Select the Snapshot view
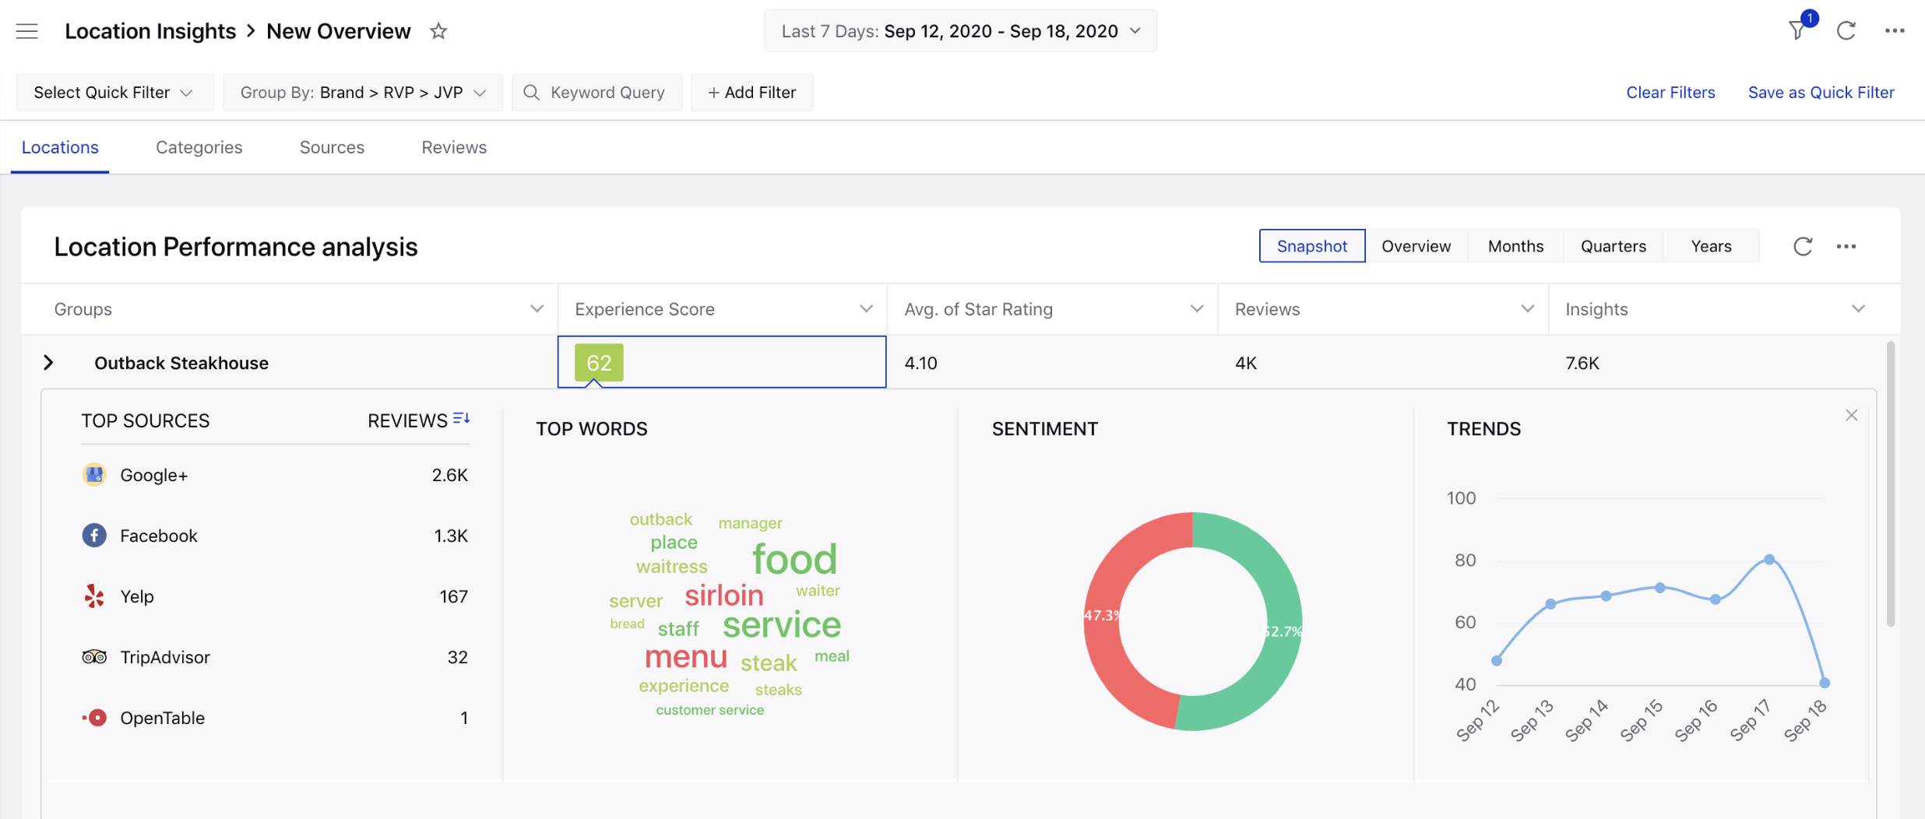The width and height of the screenshot is (1925, 819). pyautogui.click(x=1312, y=246)
